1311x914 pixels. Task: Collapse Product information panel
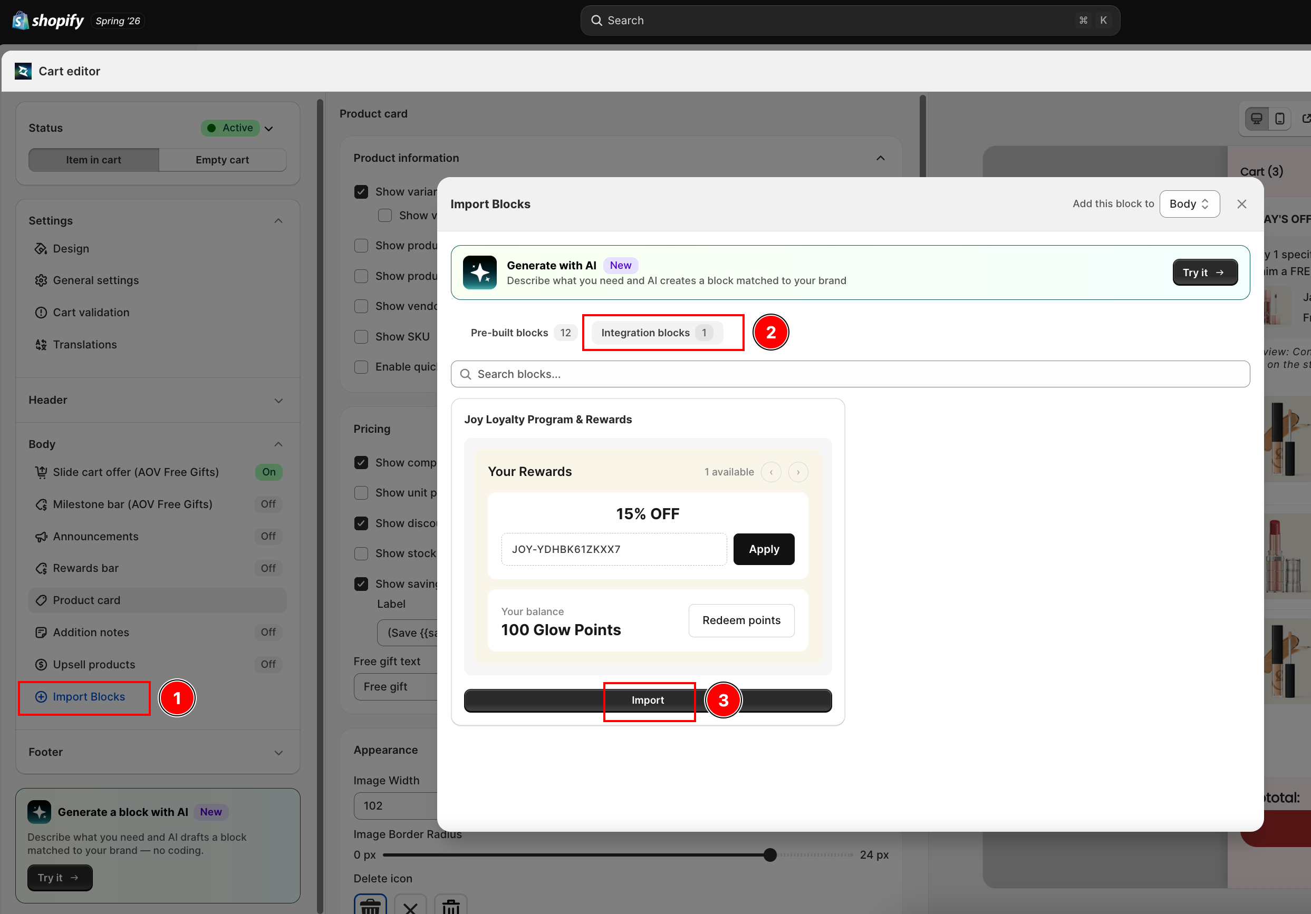point(881,158)
